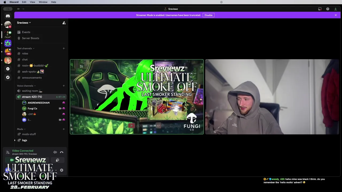Collapse the Text channels category
Screen dimensions: 342x192
coord(26,49)
